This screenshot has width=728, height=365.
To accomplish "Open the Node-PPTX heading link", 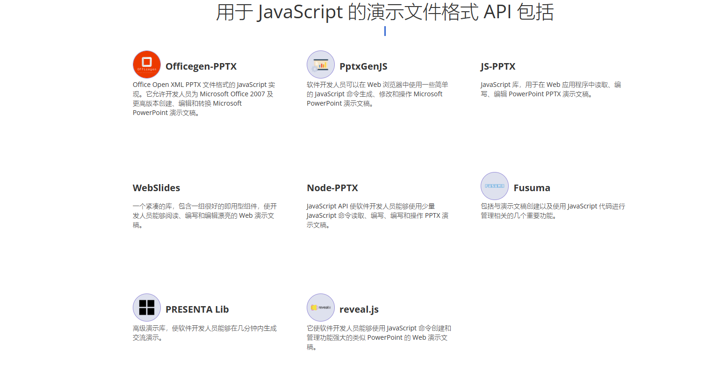I will coord(332,188).
